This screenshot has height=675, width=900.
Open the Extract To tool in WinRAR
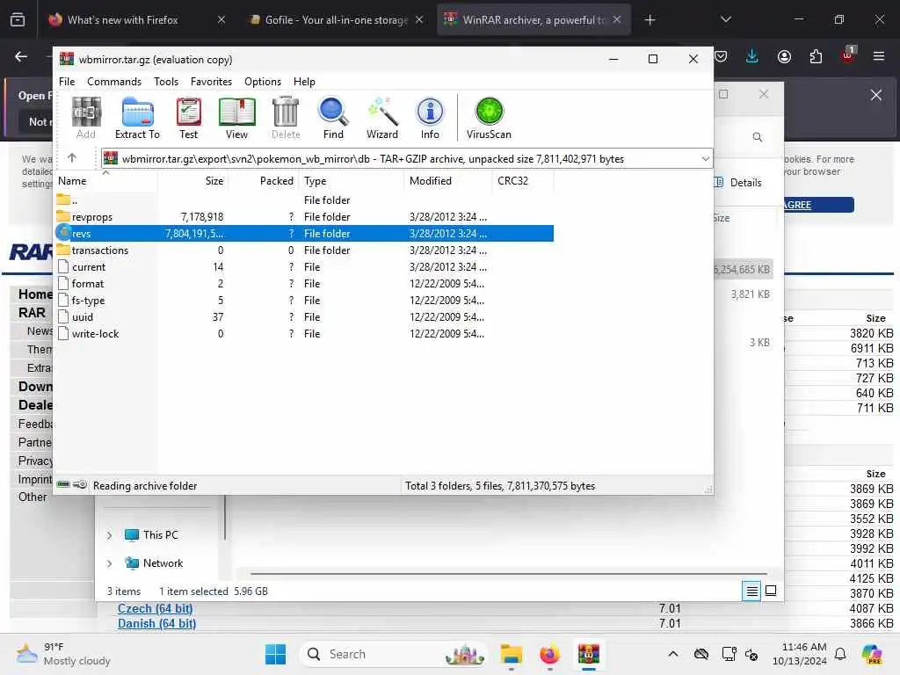pyautogui.click(x=137, y=119)
